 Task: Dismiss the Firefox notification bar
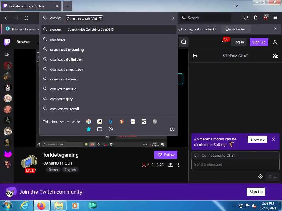[x=275, y=29]
